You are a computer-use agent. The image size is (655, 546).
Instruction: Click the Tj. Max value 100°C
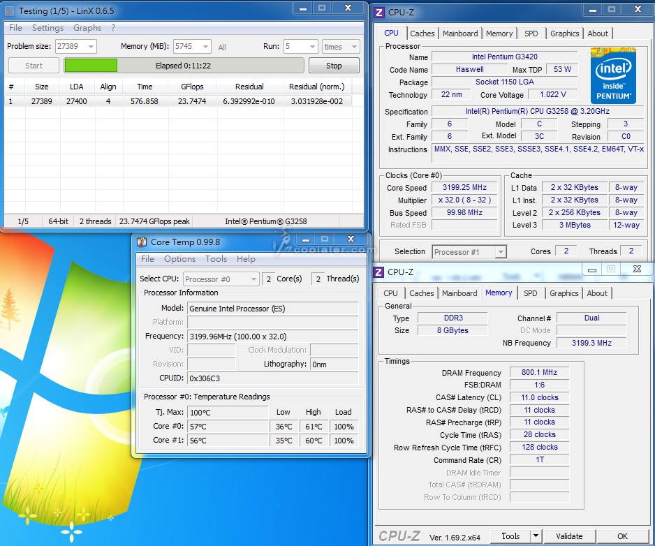click(228, 413)
